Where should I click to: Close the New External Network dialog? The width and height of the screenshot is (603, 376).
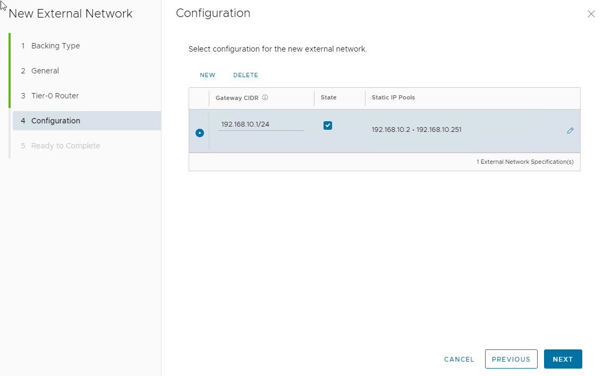click(591, 14)
